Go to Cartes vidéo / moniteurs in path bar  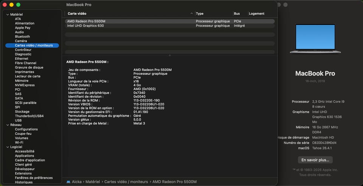click(126, 182)
